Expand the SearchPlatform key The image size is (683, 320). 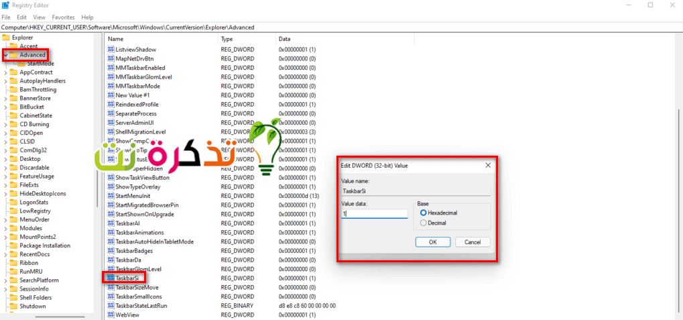coord(5,280)
